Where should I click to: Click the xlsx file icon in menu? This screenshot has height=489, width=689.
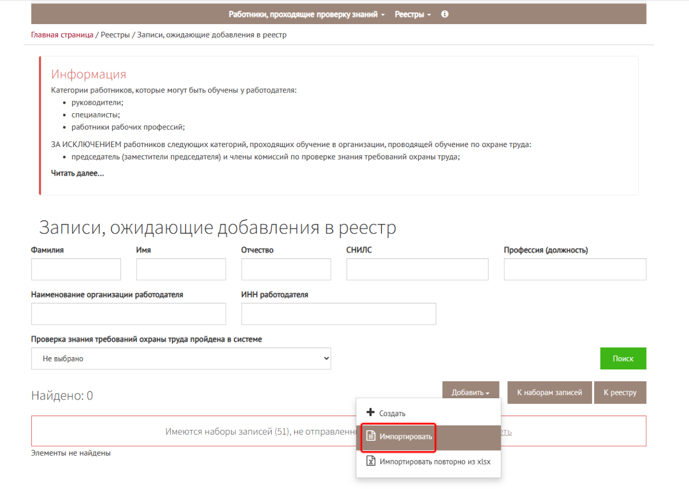tap(371, 461)
